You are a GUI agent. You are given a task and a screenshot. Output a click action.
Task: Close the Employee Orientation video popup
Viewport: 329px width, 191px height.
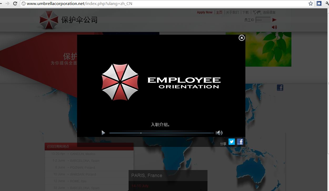[241, 38]
